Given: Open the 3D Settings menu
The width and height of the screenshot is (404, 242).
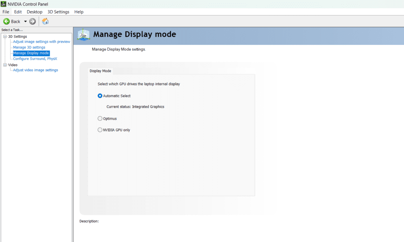Looking at the screenshot, I should (x=58, y=12).
